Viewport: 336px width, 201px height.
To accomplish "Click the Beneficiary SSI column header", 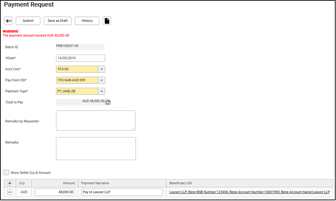I will pos(181,183).
